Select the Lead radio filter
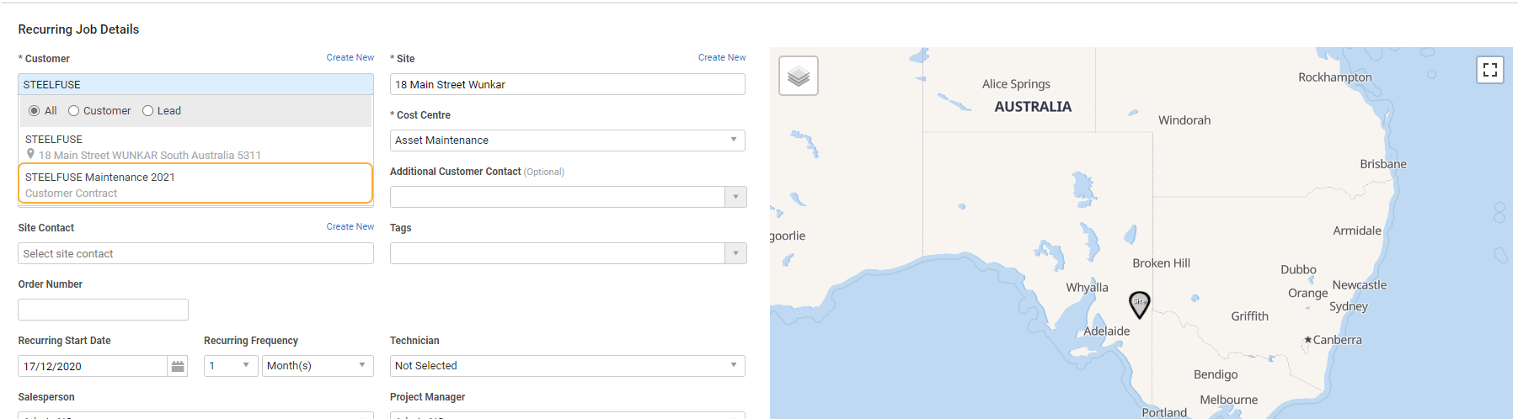Image resolution: width=1518 pixels, height=419 pixels. tap(148, 111)
